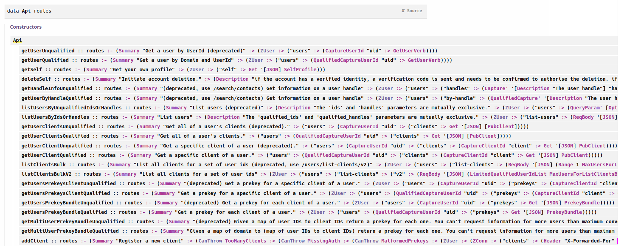Screen dimensions: 618x246
Task: Click the getMultiUserPrekeyBundleQualified field name
Action: click(x=70, y=231)
